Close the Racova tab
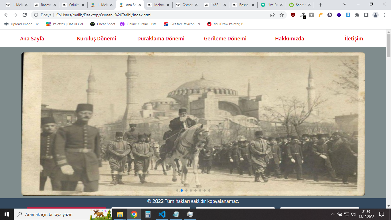Viewport: 391px width, 220px height. [x=54, y=5]
